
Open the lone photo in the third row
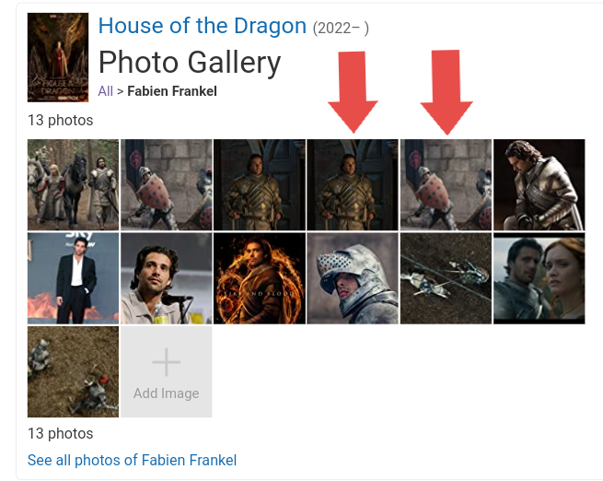click(73, 371)
